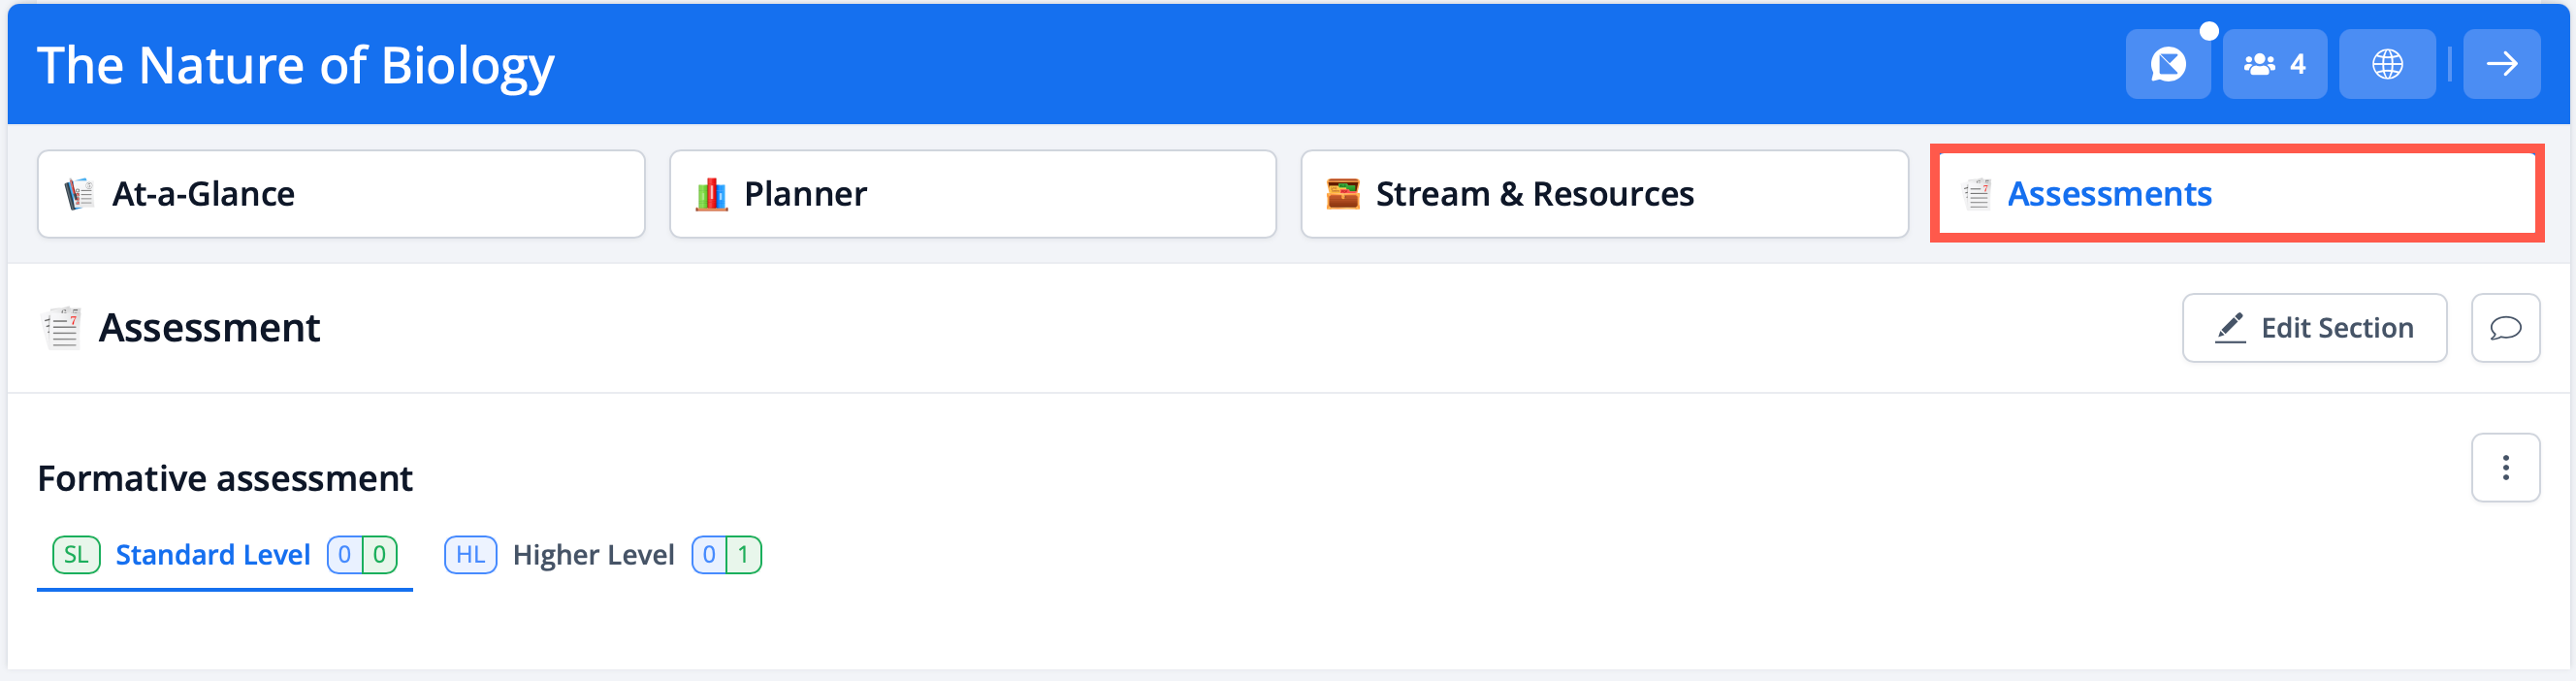Click the globe icon in header

click(x=2387, y=65)
